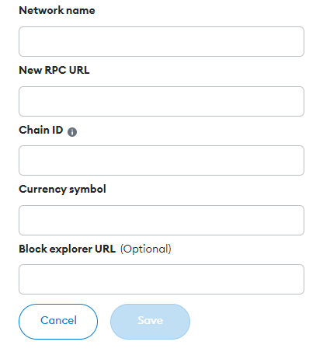Click the Chain ID info icon
Screen dimensions: 330x352
click(72, 132)
